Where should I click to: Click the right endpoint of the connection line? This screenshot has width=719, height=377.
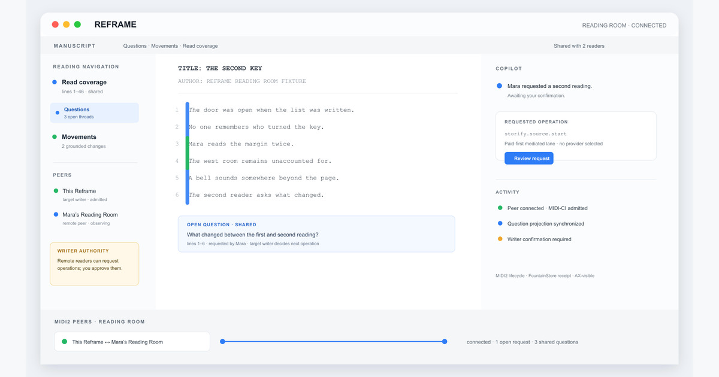tap(445, 342)
